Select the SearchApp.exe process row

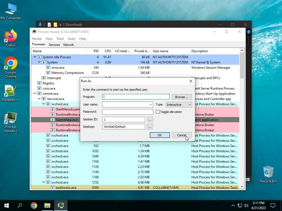(x=135, y=120)
